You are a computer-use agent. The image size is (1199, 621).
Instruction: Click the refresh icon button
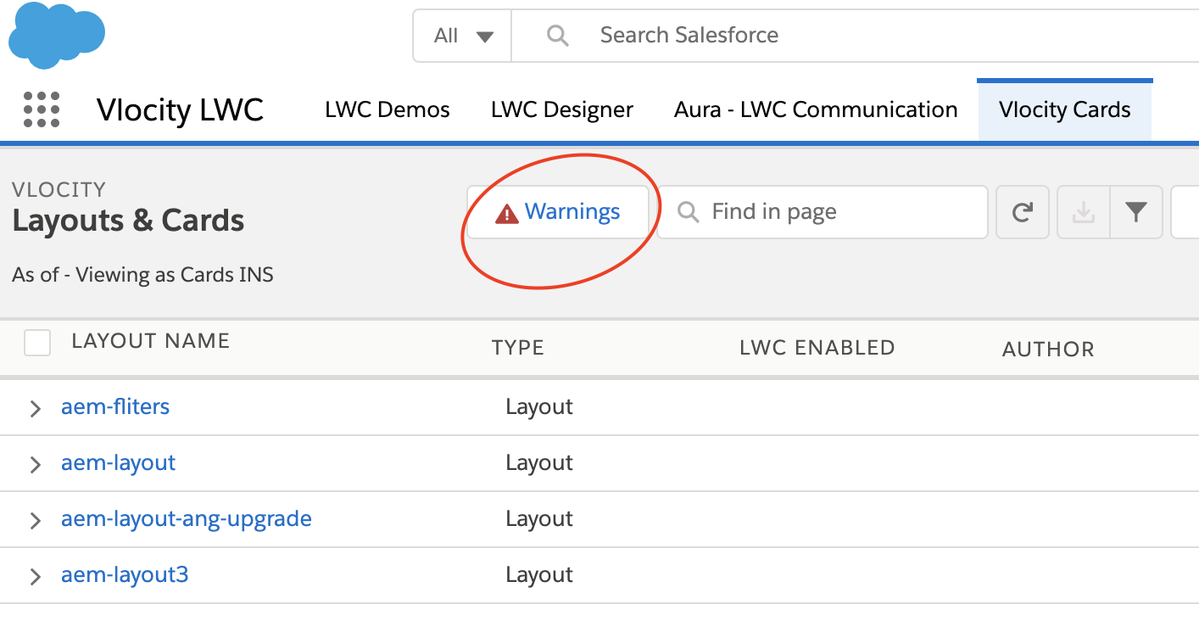tap(1023, 212)
